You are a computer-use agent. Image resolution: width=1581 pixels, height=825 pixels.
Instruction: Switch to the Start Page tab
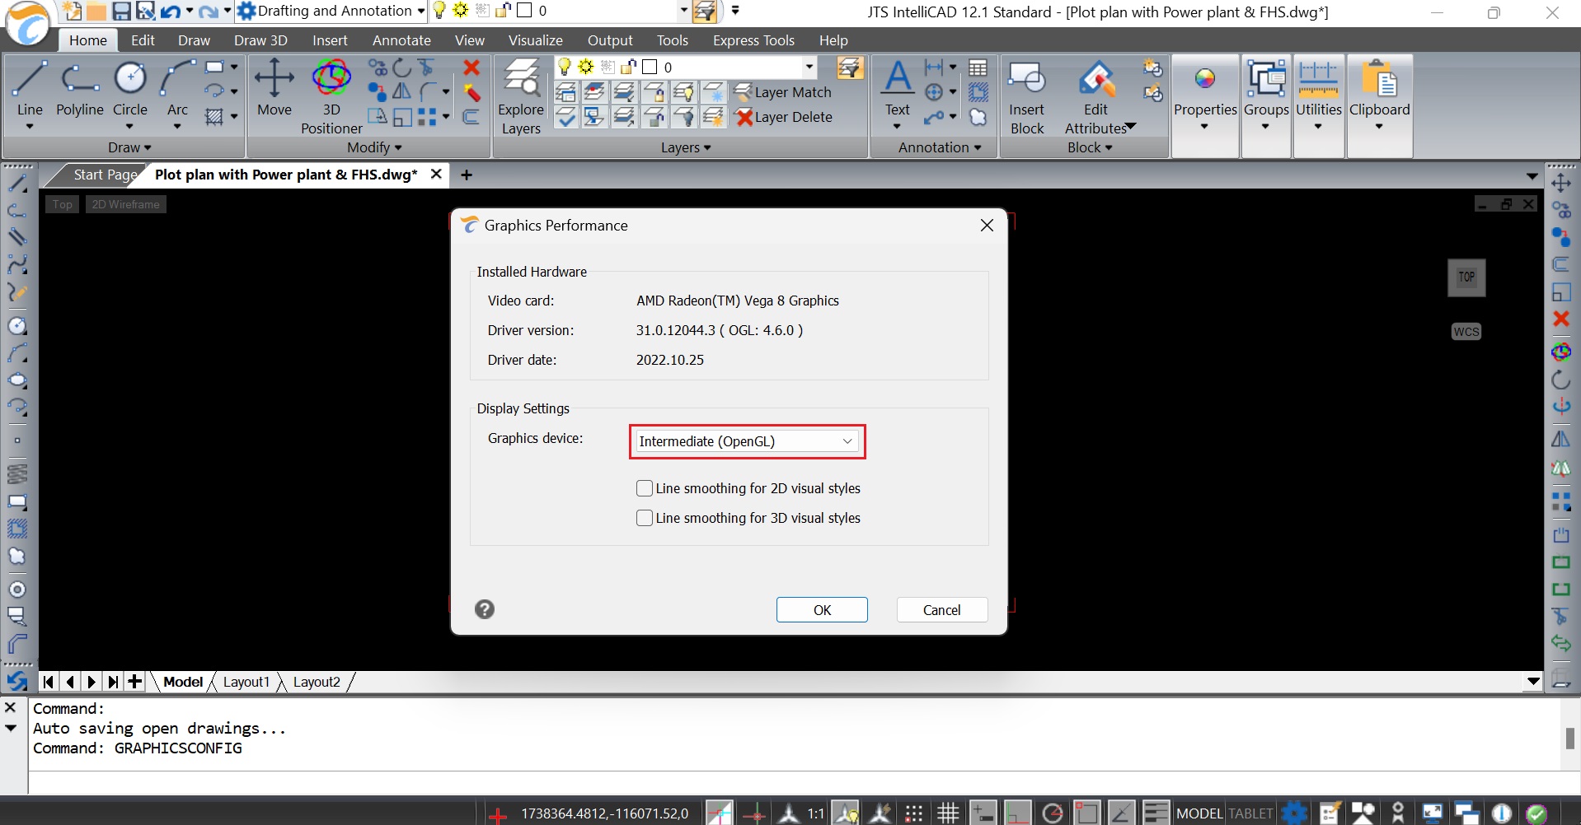(105, 175)
